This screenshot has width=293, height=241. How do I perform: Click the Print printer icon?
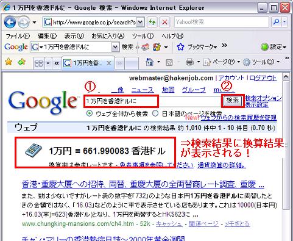[x=189, y=62]
